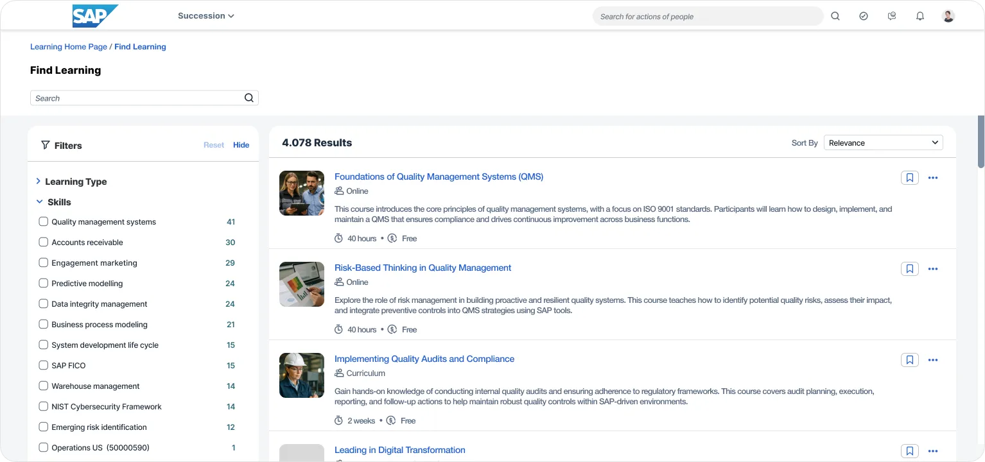Open notifications via the bell icon
The image size is (985, 462).
(x=920, y=15)
